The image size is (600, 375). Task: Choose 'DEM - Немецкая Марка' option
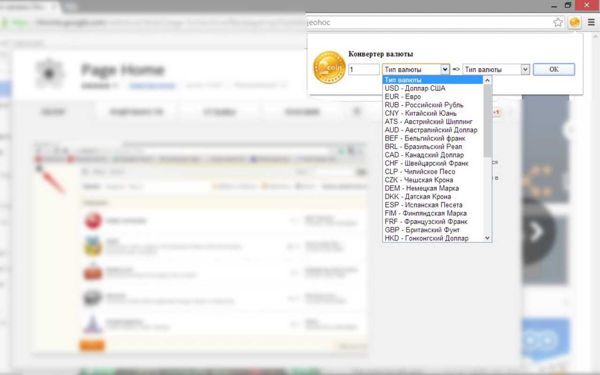click(x=433, y=188)
